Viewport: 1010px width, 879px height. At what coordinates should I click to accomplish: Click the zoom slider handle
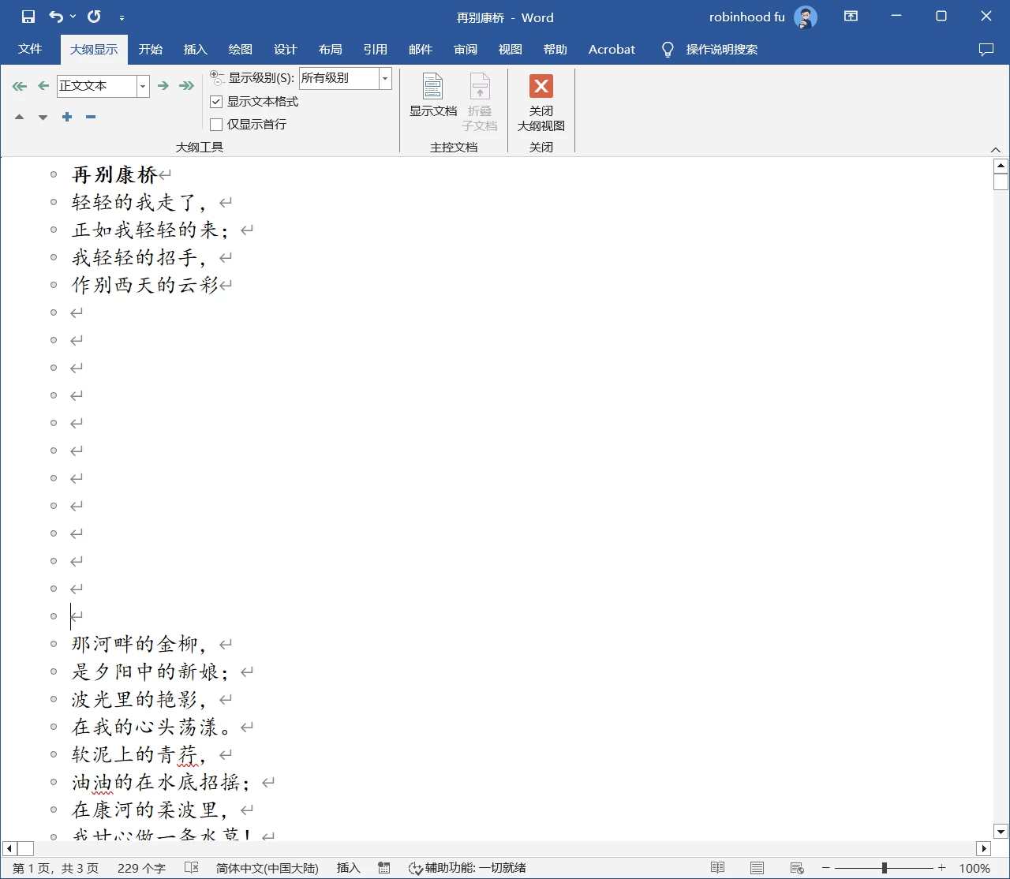(885, 868)
